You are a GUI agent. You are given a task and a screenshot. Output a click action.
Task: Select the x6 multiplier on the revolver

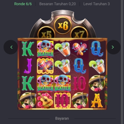(63, 25)
